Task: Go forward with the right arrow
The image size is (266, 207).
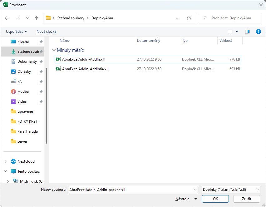Action: (x=18, y=18)
